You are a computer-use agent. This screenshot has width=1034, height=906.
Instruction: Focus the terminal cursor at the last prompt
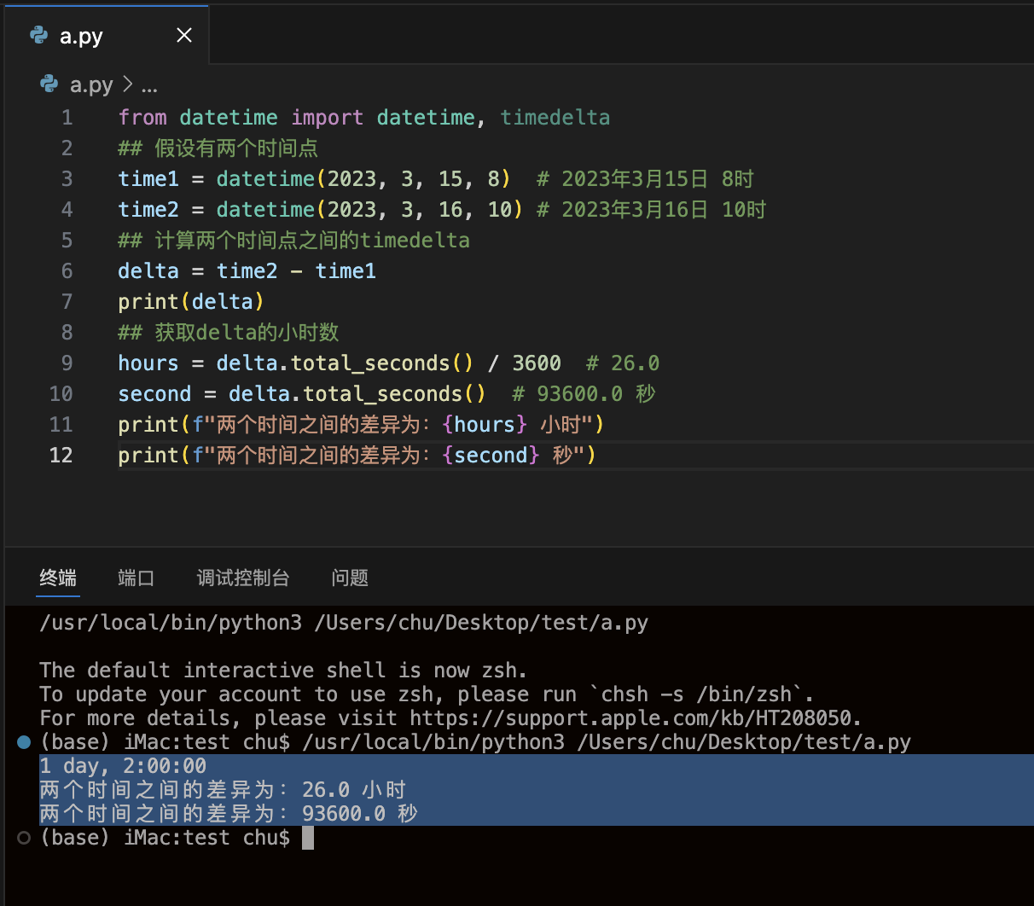pos(308,838)
